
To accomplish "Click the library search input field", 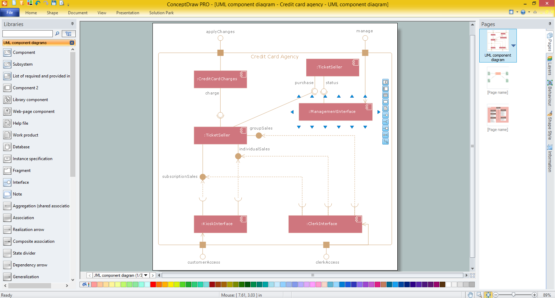I will tap(28, 34).
